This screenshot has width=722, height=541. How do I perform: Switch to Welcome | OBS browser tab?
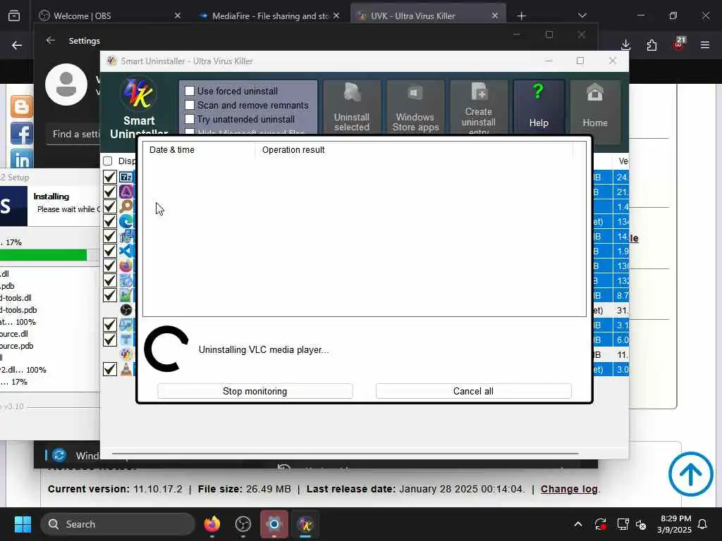tap(111, 15)
